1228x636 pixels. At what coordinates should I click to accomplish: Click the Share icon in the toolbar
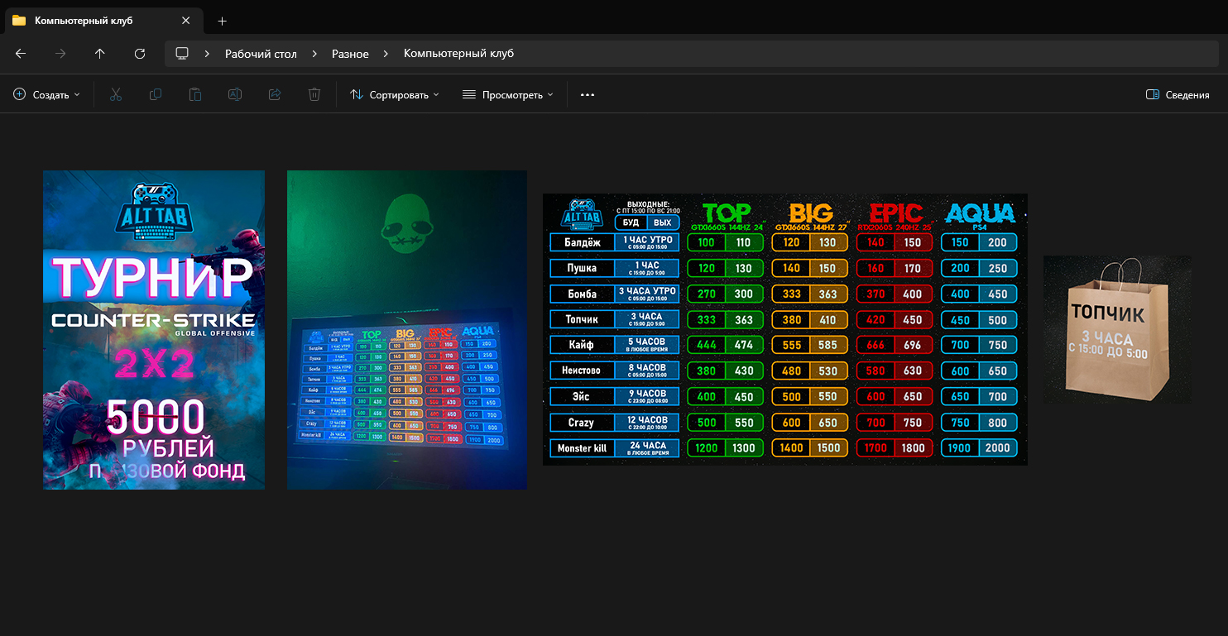[x=275, y=95]
